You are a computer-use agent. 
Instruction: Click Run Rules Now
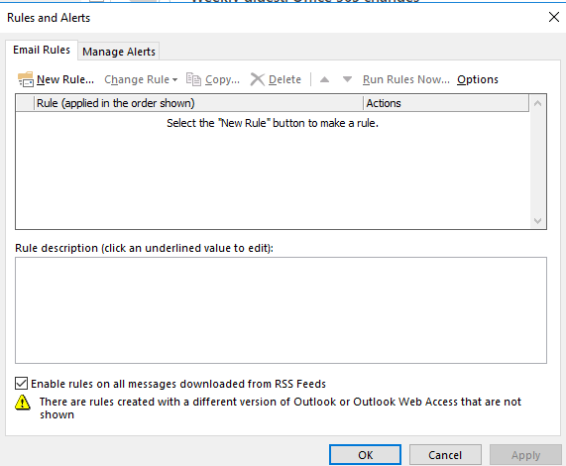click(x=406, y=79)
